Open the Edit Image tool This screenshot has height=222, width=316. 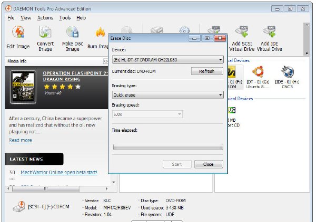18,37
